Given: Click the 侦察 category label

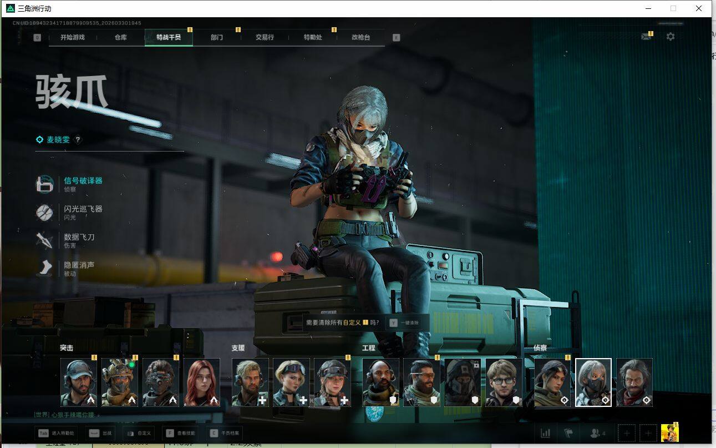Looking at the screenshot, I should (x=540, y=348).
